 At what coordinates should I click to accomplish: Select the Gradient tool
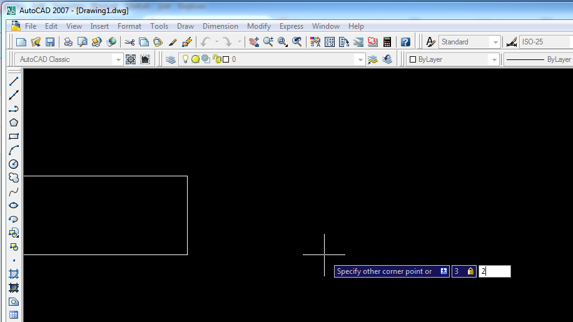14,288
